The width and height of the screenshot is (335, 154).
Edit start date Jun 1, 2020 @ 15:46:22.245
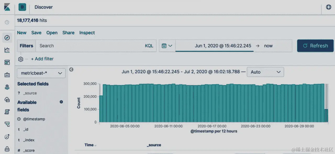click(223, 46)
